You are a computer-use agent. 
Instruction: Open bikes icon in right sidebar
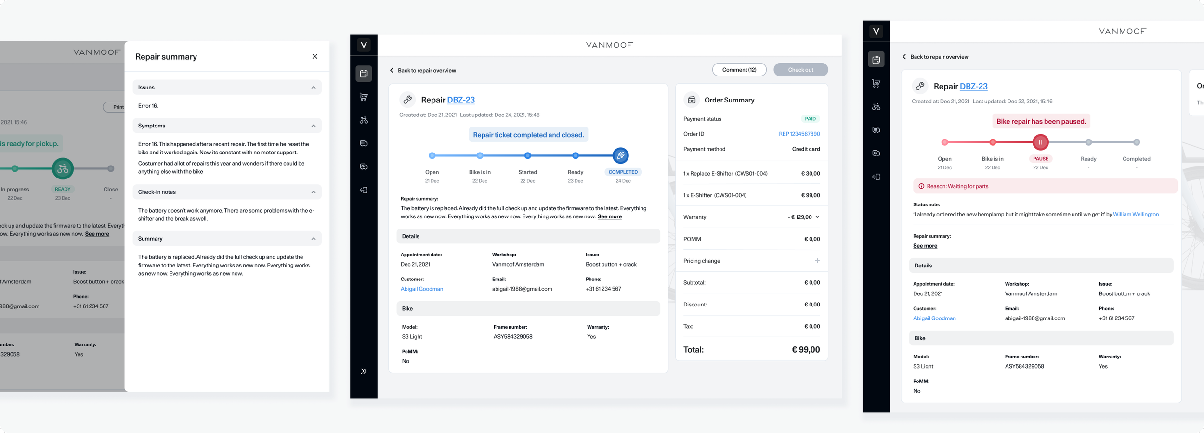pyautogui.click(x=876, y=107)
